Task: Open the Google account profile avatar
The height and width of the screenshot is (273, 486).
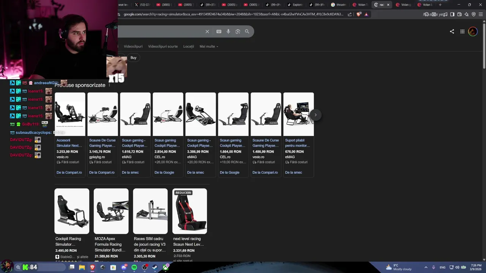Action: pyautogui.click(x=473, y=31)
